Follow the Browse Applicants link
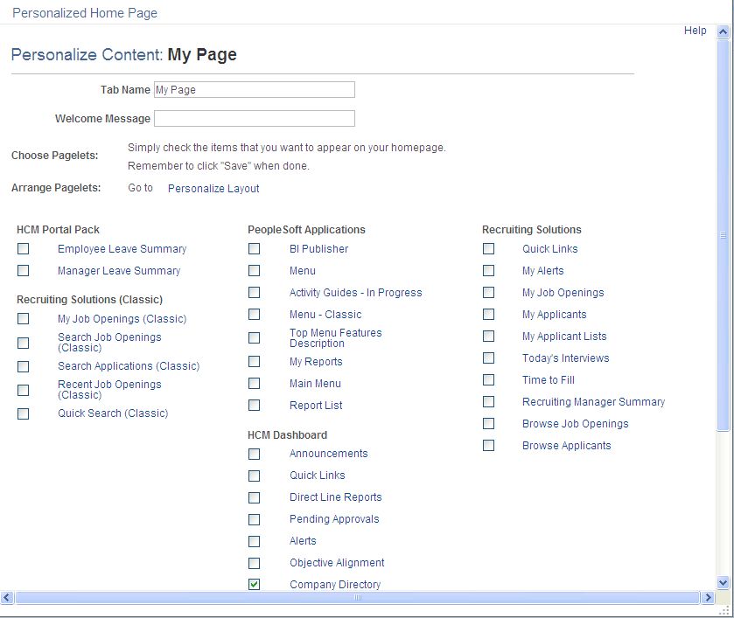Viewport: 734px width, 618px height. pyautogui.click(x=566, y=445)
